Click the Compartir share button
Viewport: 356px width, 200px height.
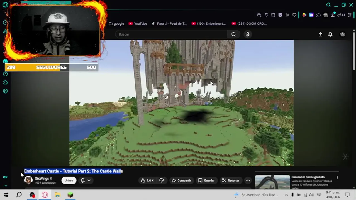tap(181, 181)
